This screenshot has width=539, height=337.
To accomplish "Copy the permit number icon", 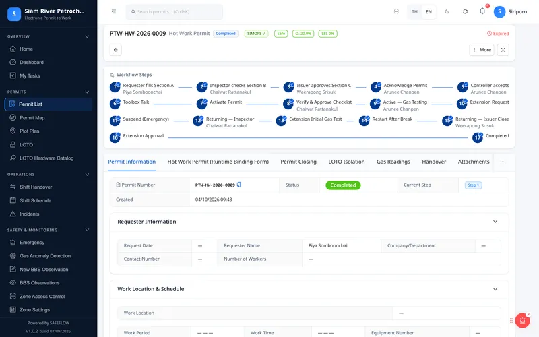I will (239, 185).
